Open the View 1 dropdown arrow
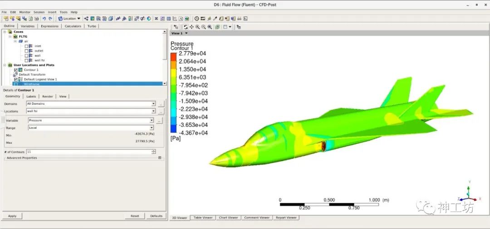 [186, 33]
